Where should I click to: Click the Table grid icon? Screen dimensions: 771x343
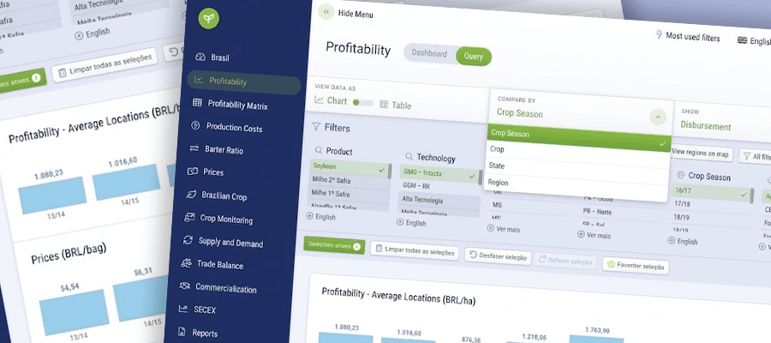(384, 105)
